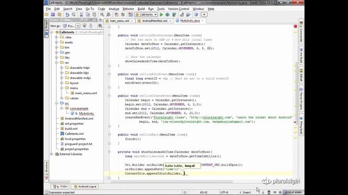Select AndroidManifest.xml in project tree
348x195 pixels.
79,119
